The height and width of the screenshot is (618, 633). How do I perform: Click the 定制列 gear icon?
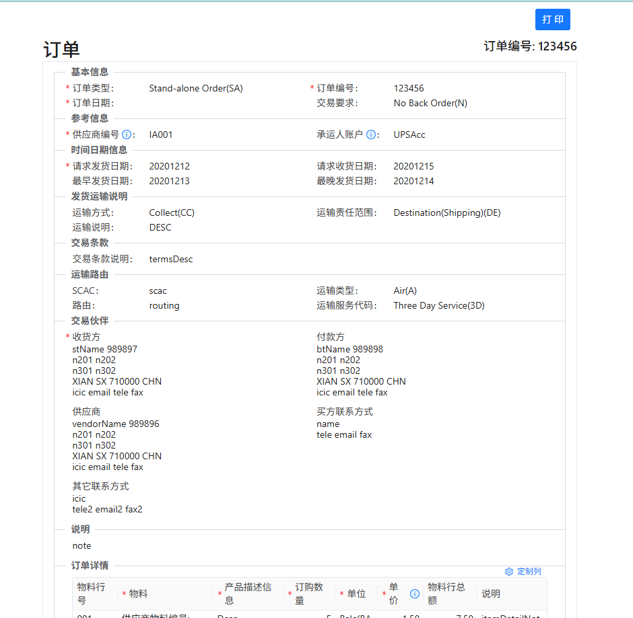click(509, 572)
